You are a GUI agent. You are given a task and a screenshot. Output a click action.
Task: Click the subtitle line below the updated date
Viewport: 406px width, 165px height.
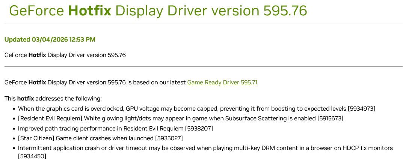(x=65, y=55)
